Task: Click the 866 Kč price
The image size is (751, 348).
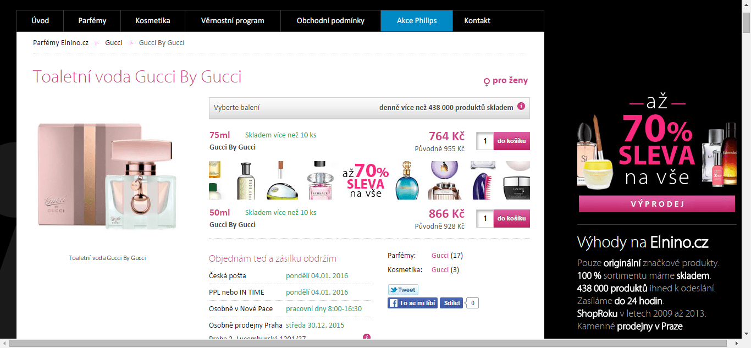Action: pos(446,214)
